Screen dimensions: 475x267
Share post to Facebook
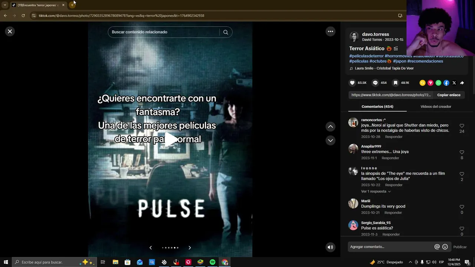coord(446,83)
